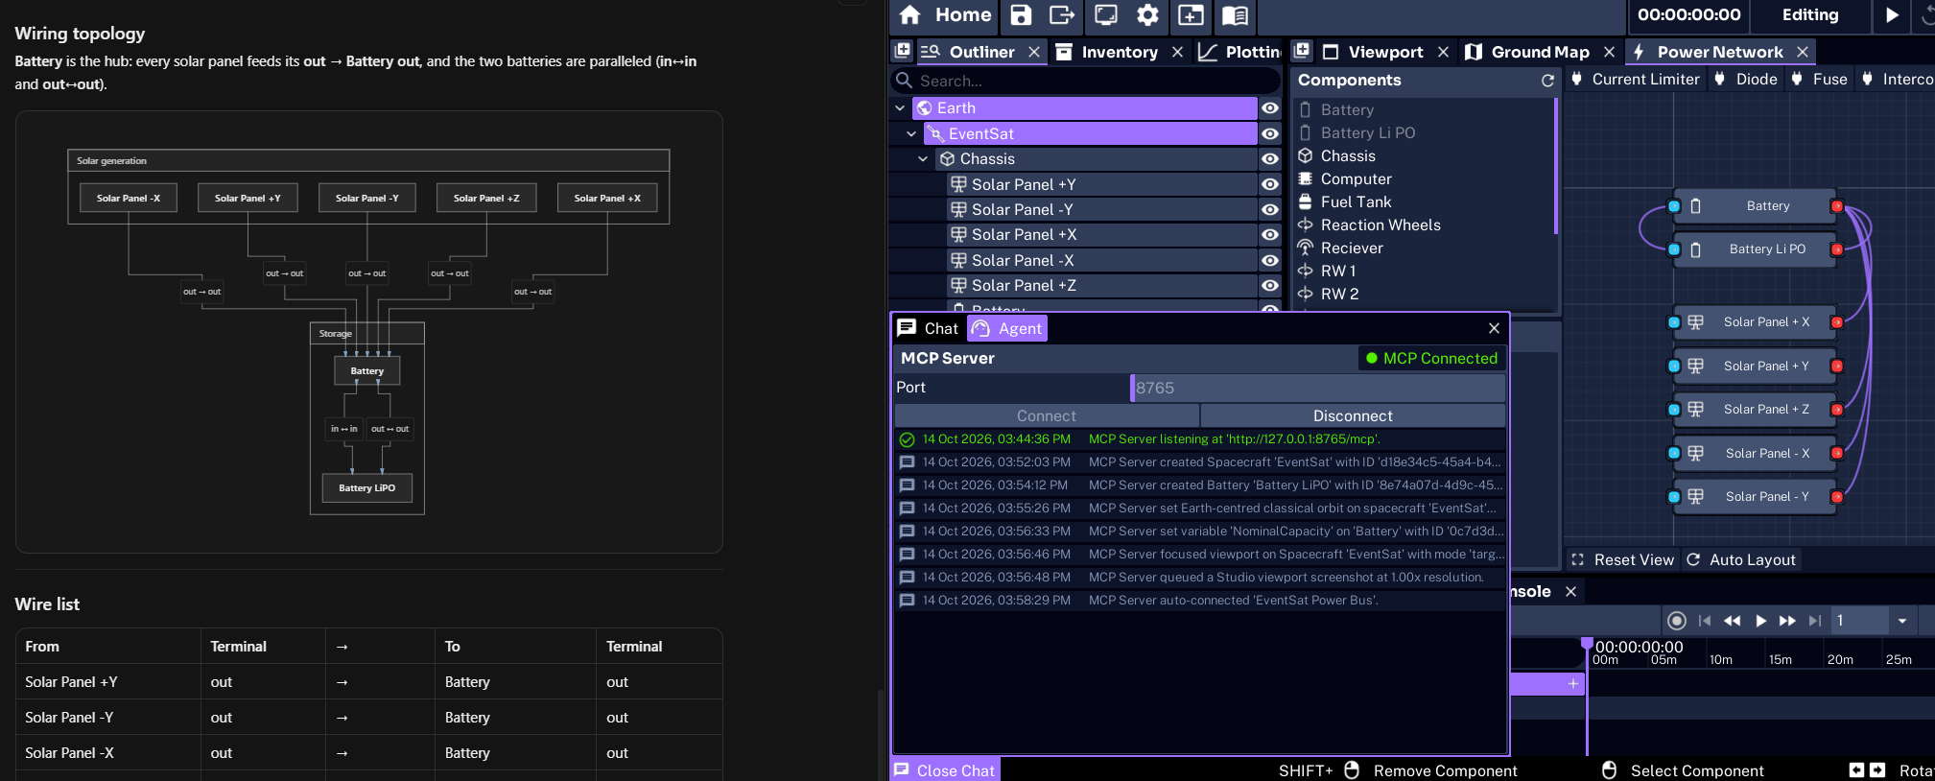
Task: Click the Close Chat button
Action: click(x=945, y=770)
